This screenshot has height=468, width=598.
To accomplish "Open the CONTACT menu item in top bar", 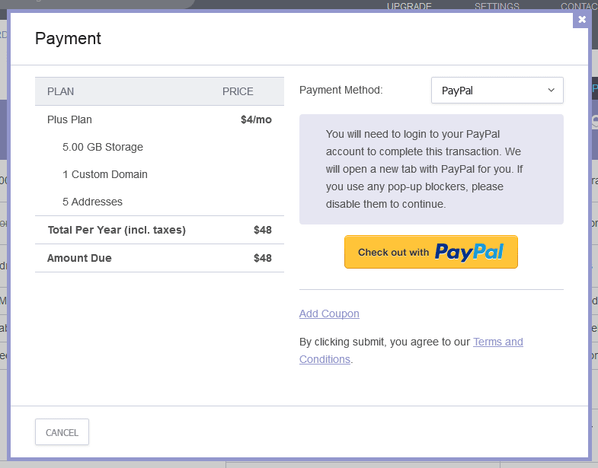I will 579,6.
